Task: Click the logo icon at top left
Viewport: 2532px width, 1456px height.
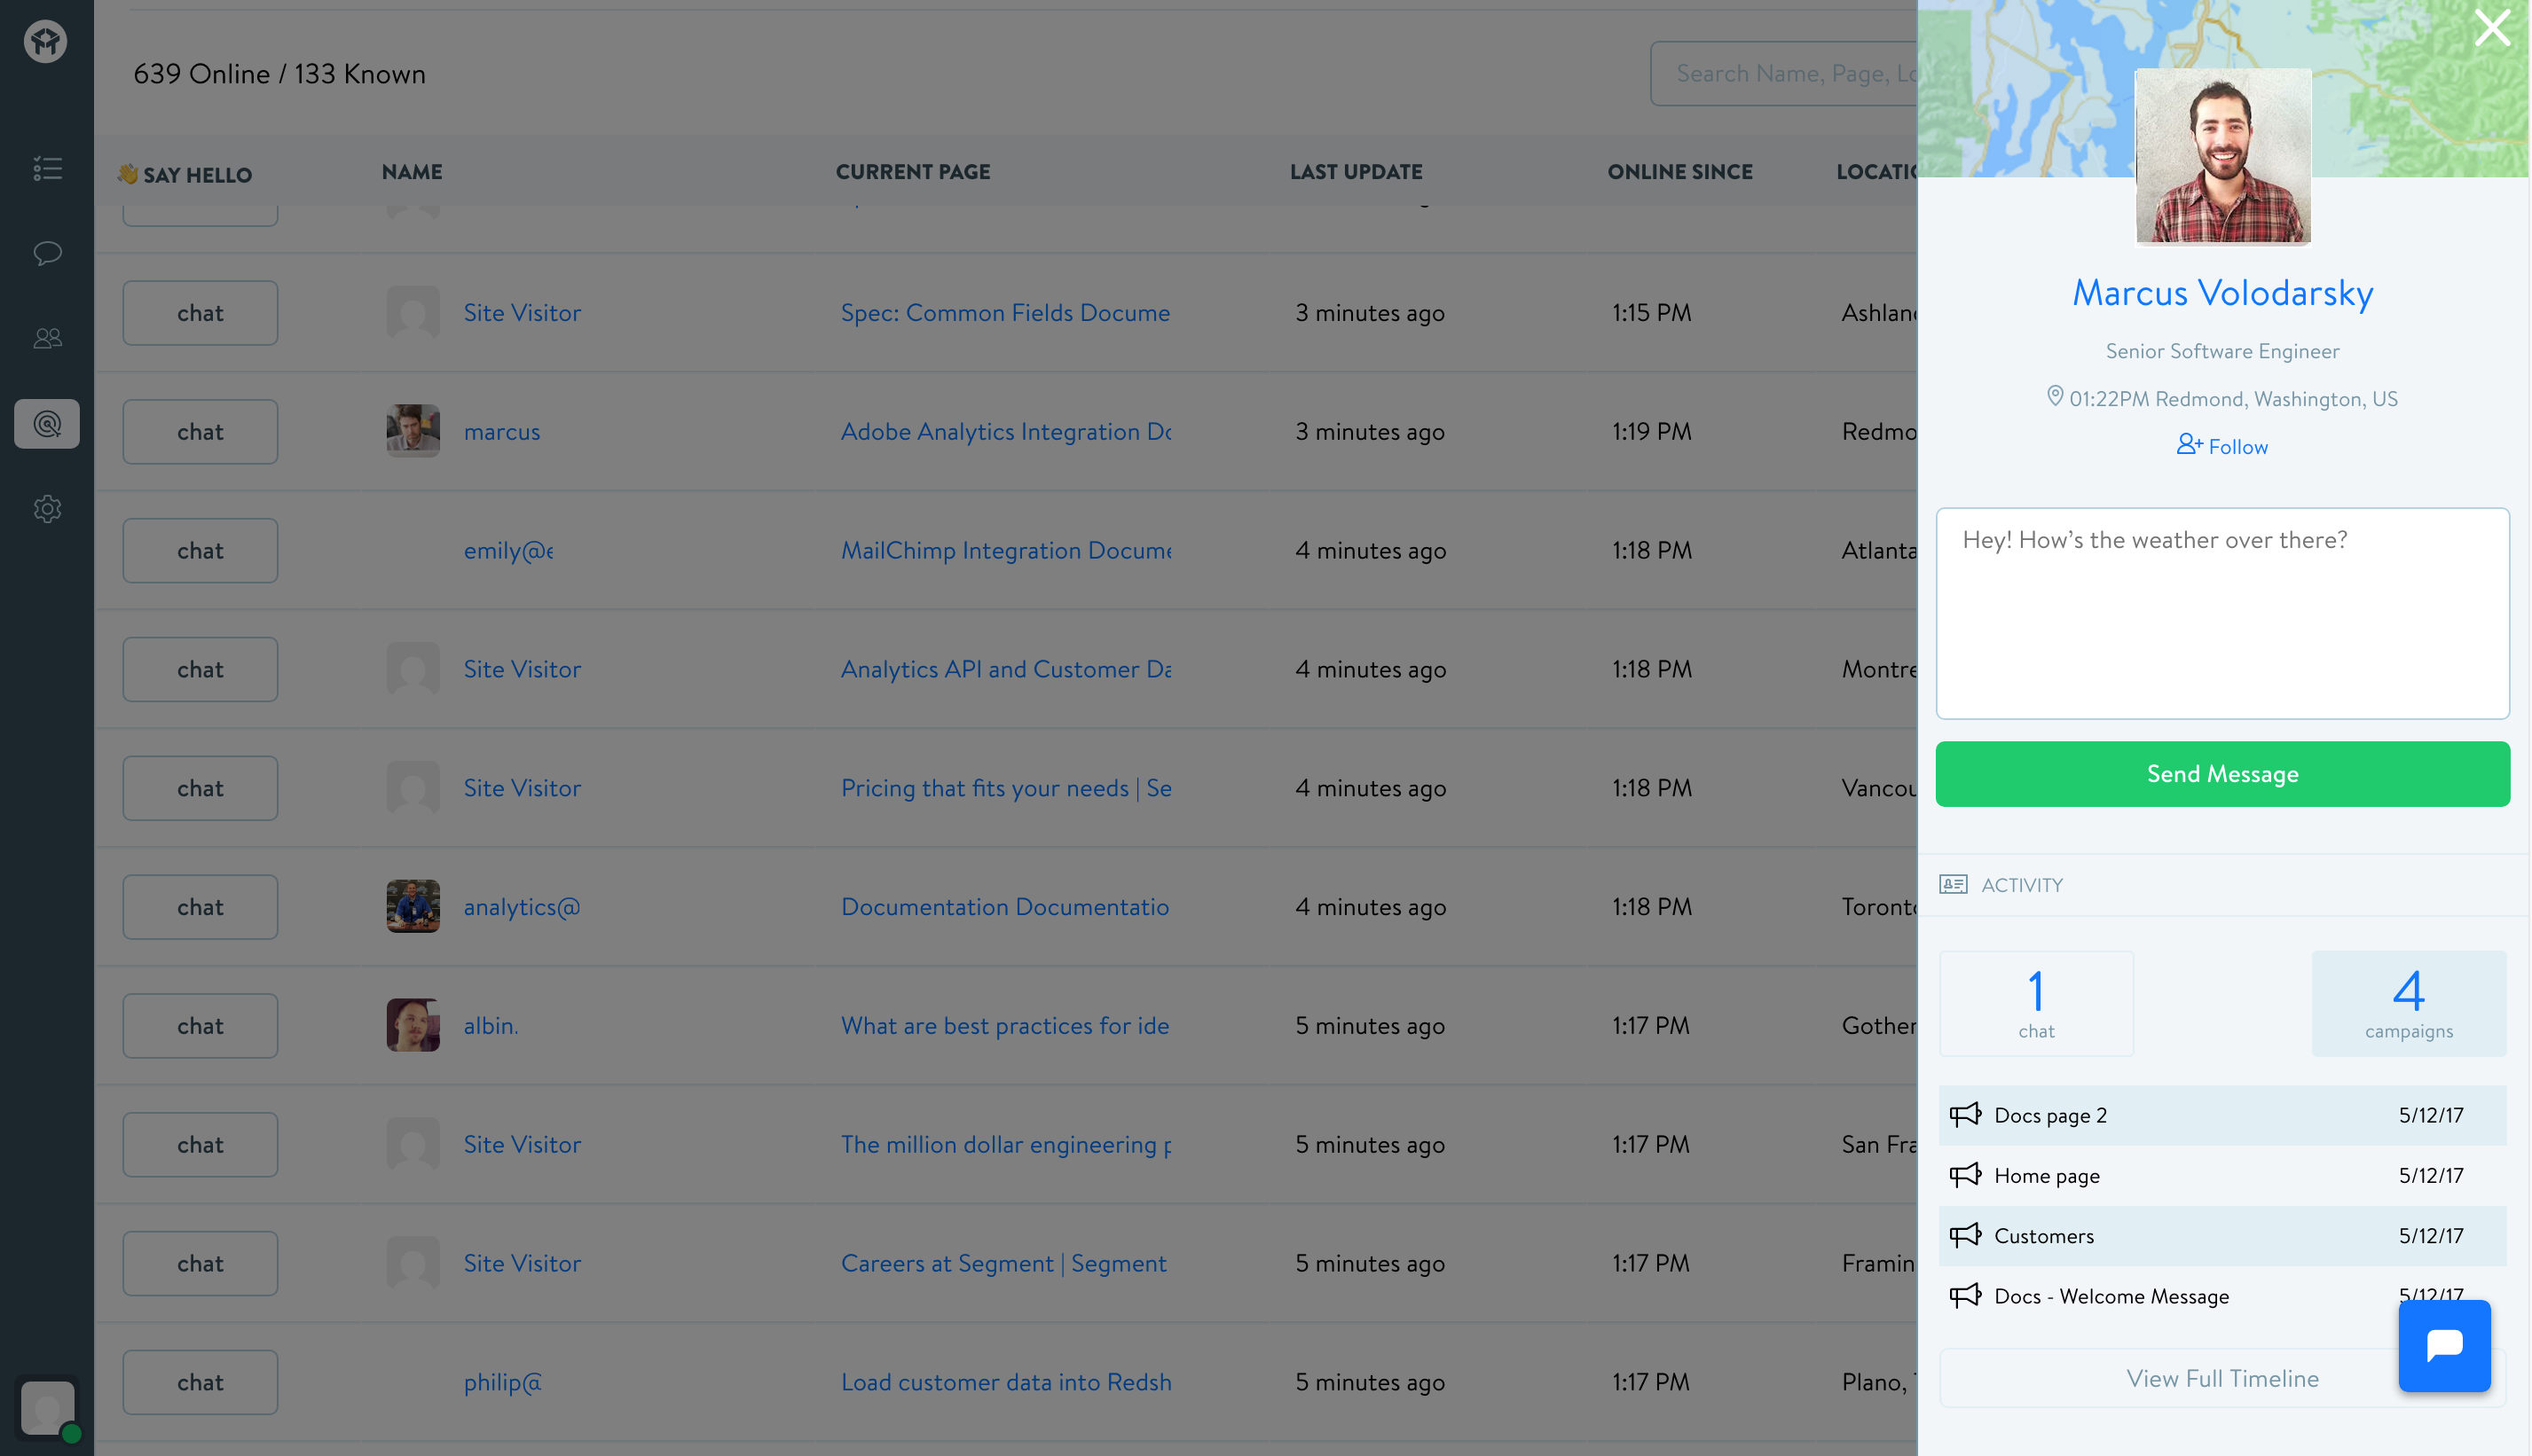Action: (46, 42)
